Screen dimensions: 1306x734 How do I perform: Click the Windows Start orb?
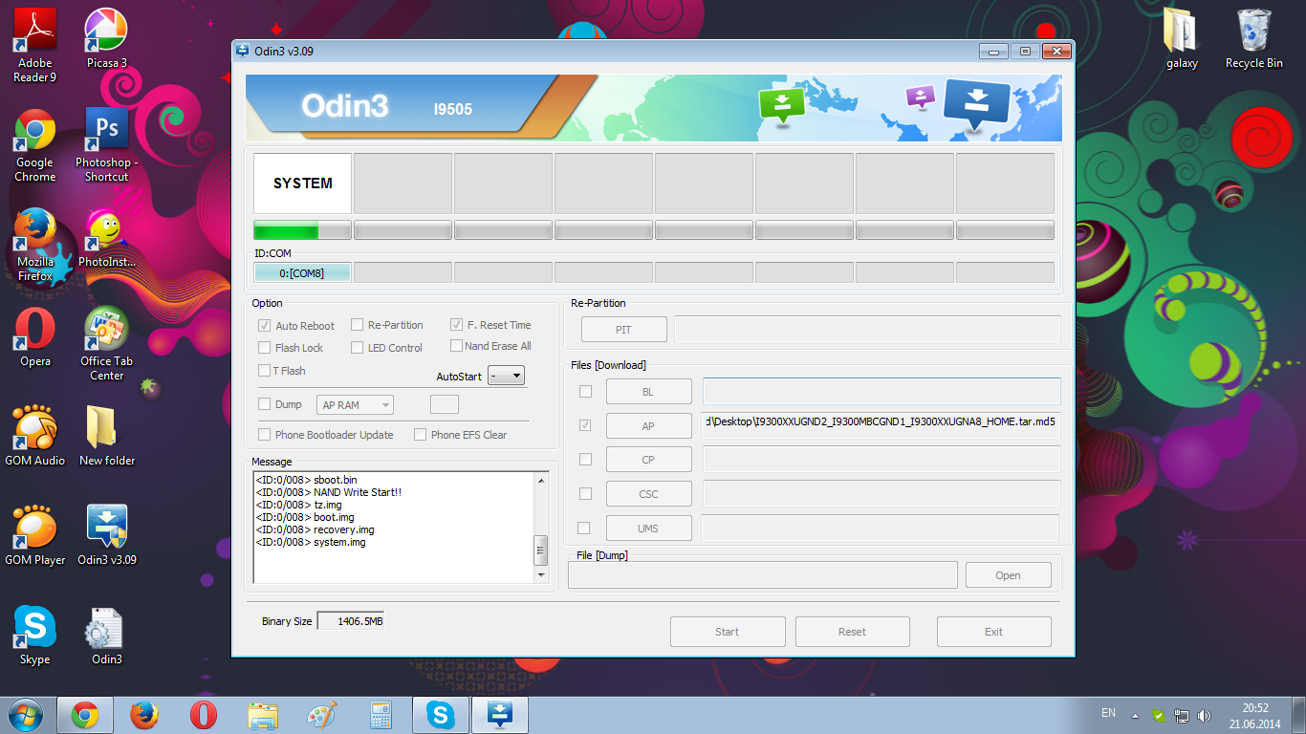click(x=24, y=715)
